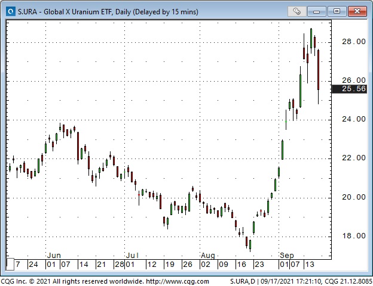This screenshot has width=373, height=286.
Task: Click the Jun month label on time axis
Action: point(54,256)
